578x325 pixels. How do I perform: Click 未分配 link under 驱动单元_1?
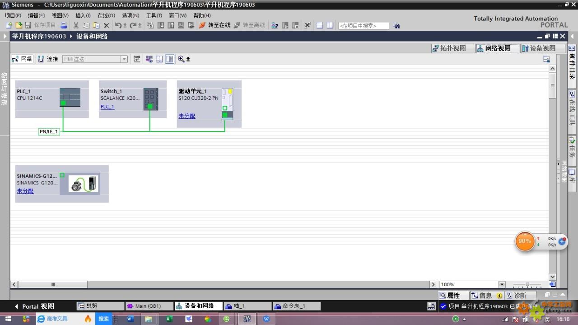tap(187, 116)
